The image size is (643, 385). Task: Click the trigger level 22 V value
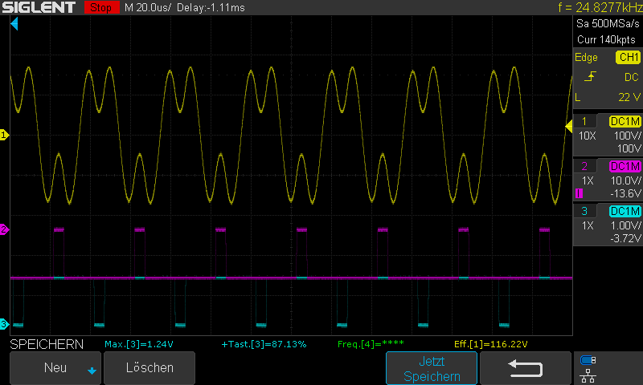[x=629, y=97]
